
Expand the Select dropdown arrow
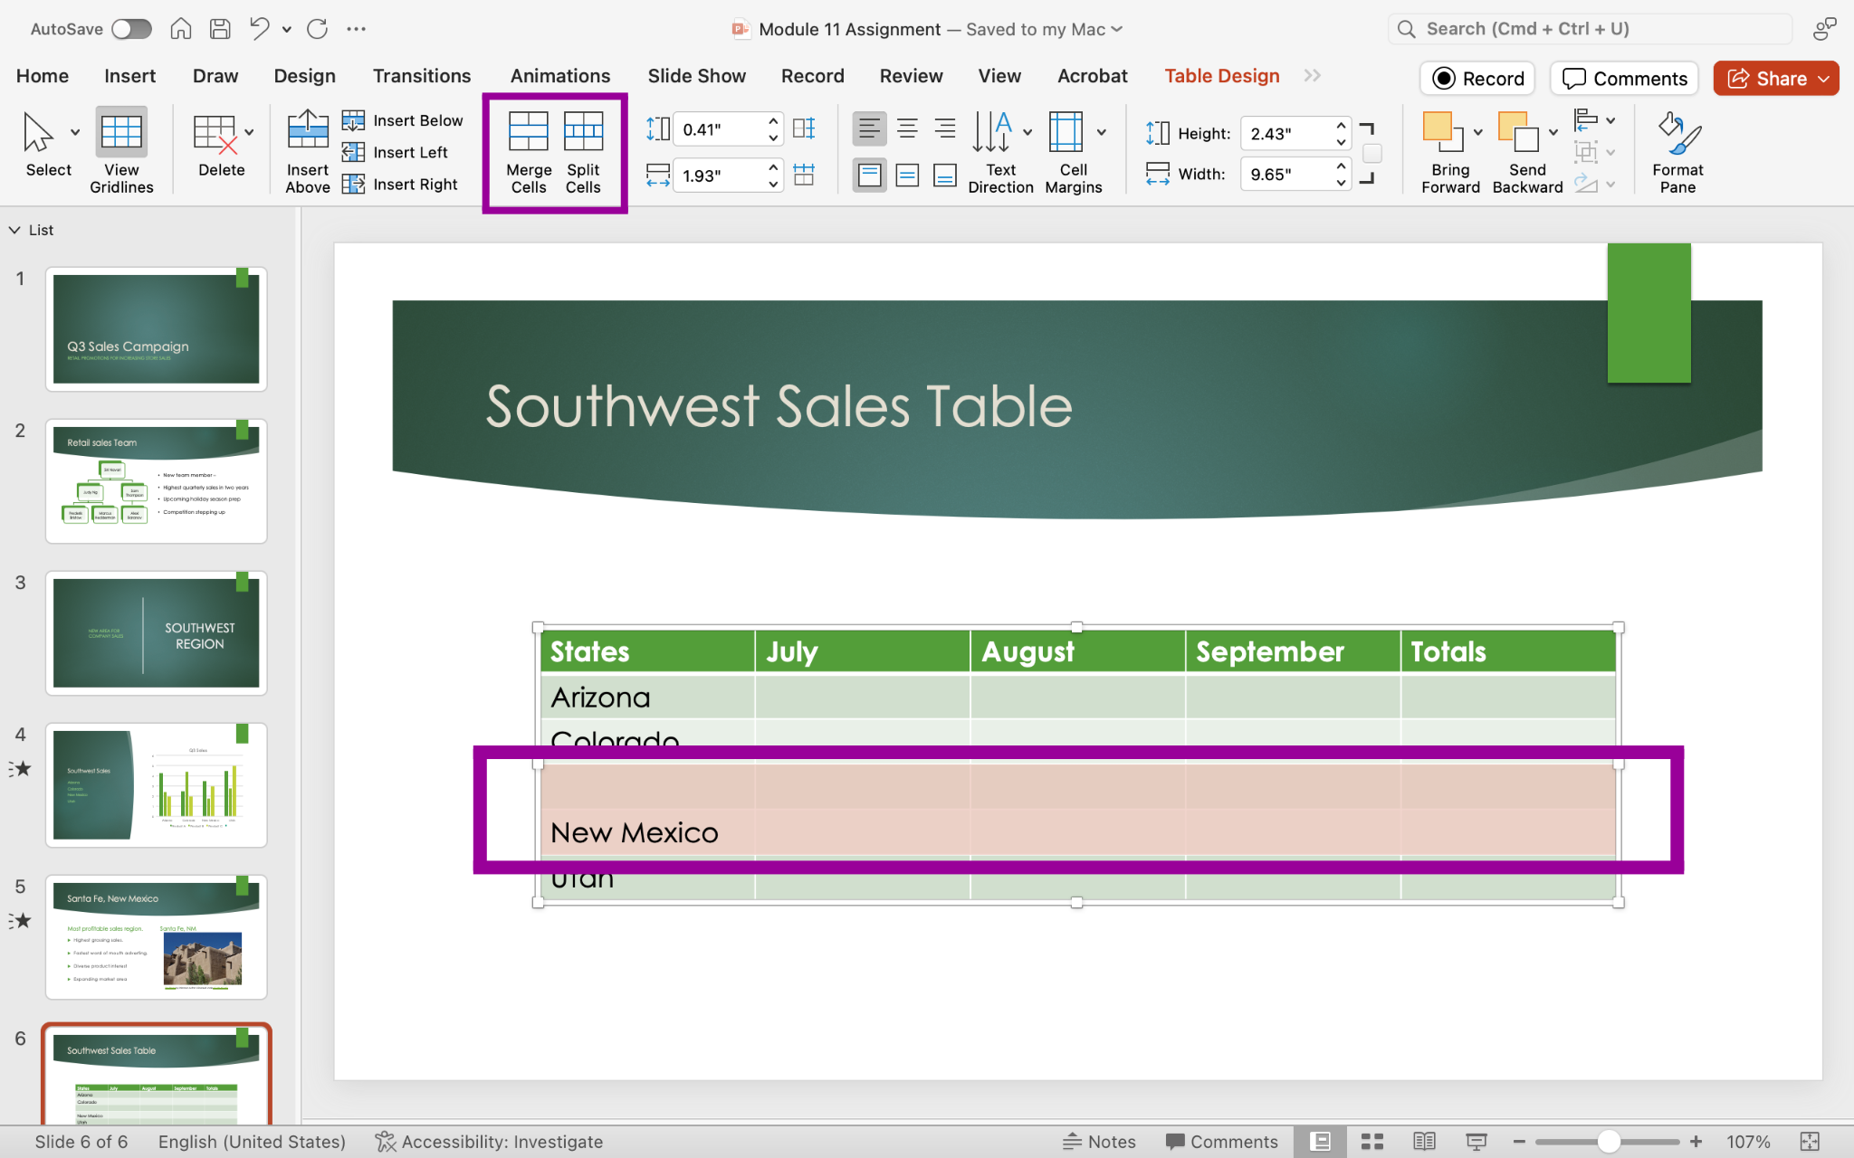pos(75,132)
